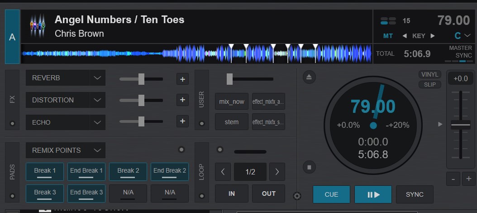Toggle the LOOP panel indicator dot
The width and height of the screenshot is (477, 213).
(201, 196)
